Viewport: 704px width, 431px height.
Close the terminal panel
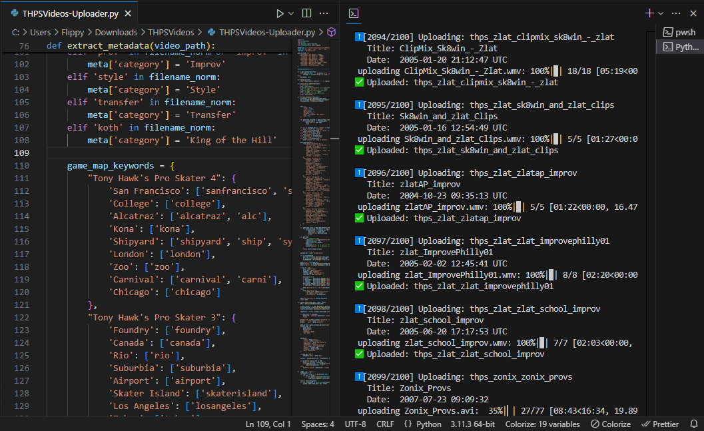pyautogui.click(x=693, y=13)
